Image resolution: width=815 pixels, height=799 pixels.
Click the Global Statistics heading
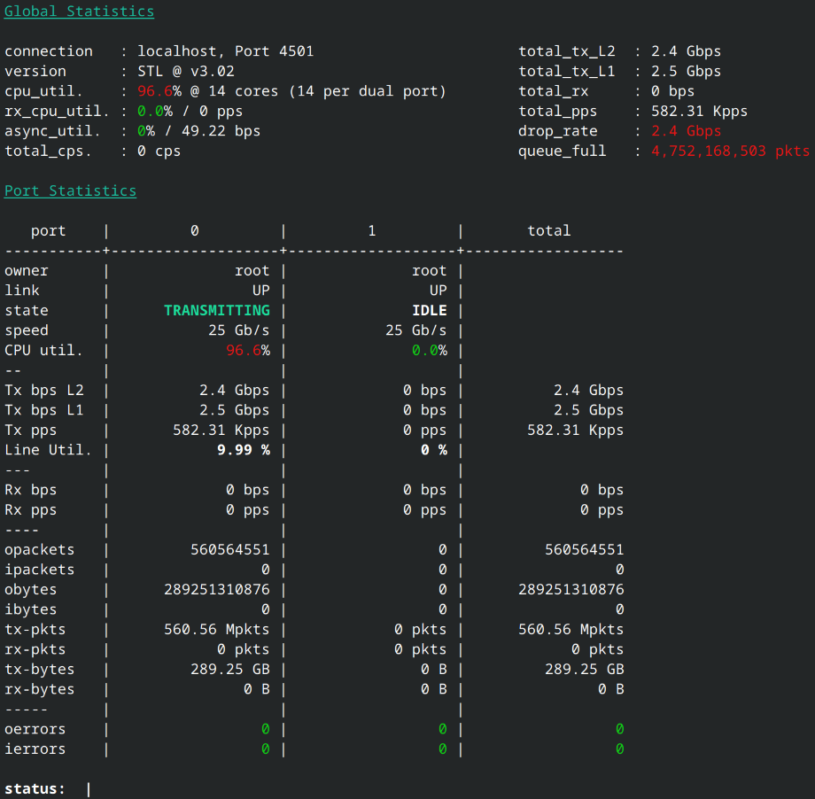click(79, 12)
